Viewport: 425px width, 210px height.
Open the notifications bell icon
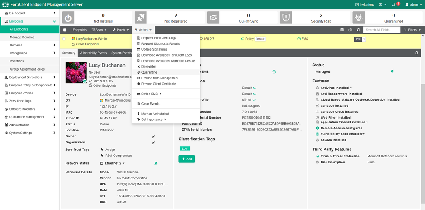pos(393,5)
